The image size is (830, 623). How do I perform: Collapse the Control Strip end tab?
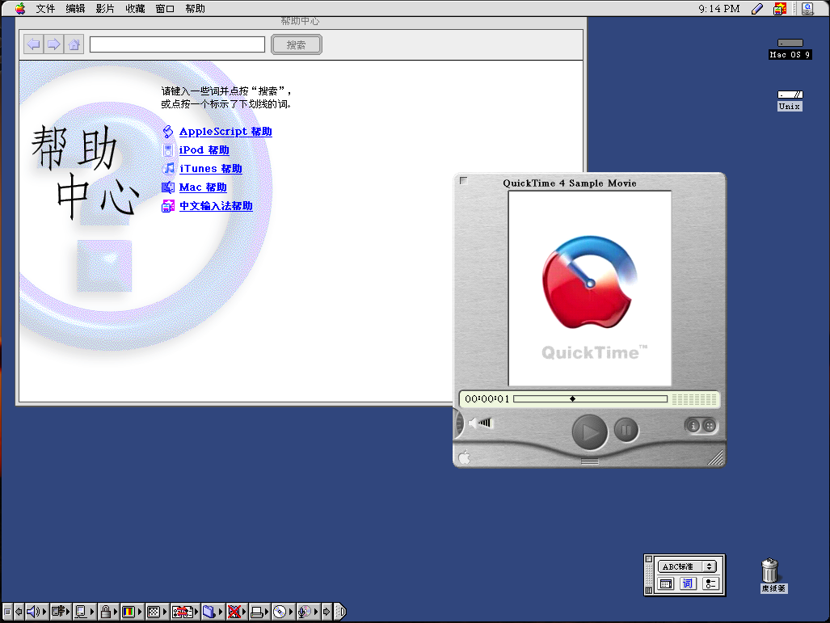(341, 612)
